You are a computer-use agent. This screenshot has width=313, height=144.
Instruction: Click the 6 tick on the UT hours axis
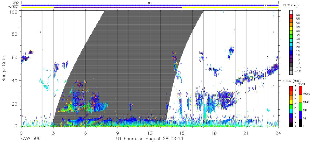click(85, 133)
